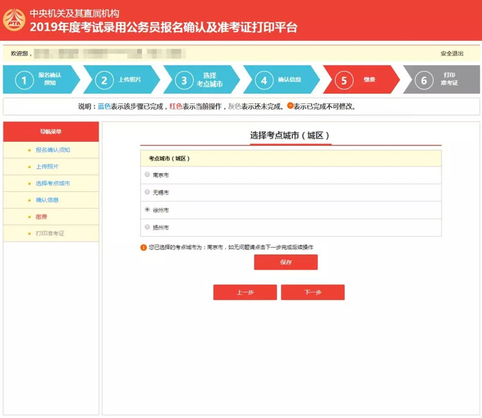Go back with the 上一步 button

click(245, 292)
